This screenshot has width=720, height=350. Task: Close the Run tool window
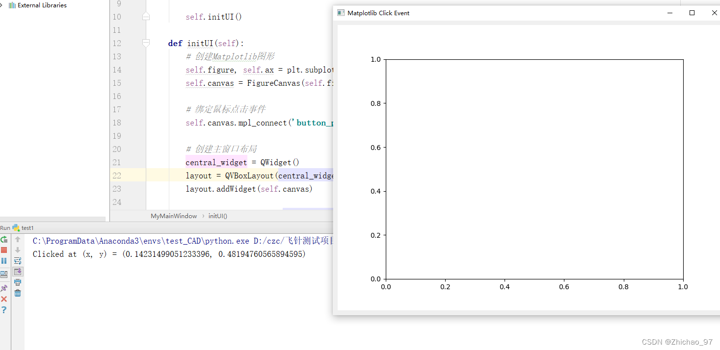[x=4, y=298]
